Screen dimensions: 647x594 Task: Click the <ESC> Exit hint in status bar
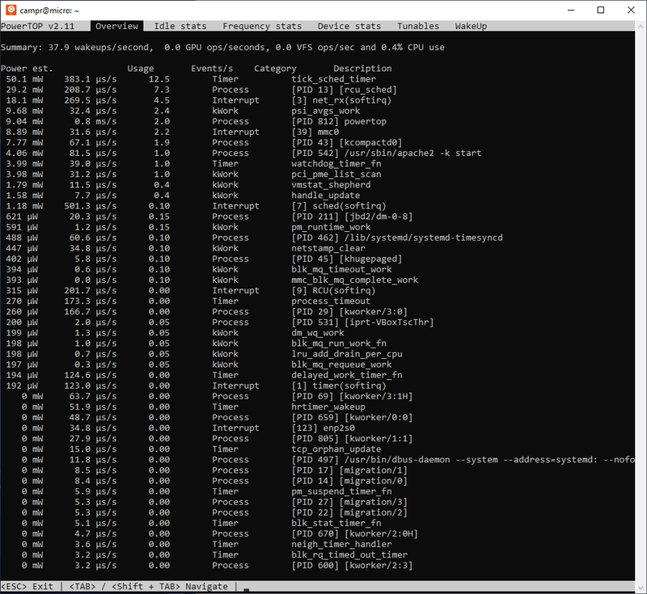(27, 587)
